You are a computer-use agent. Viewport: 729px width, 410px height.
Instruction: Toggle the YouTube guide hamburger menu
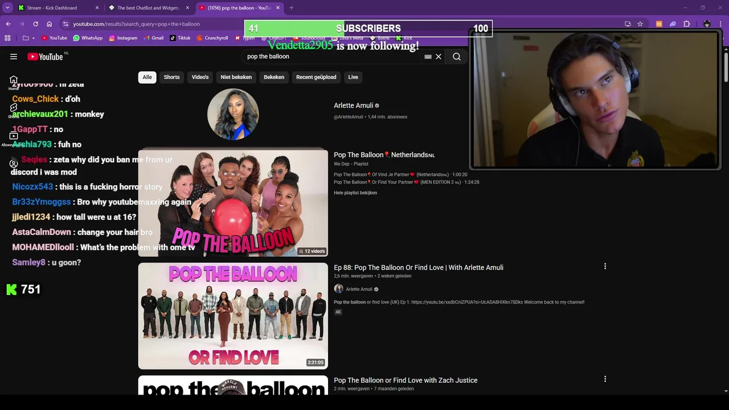(x=14, y=56)
